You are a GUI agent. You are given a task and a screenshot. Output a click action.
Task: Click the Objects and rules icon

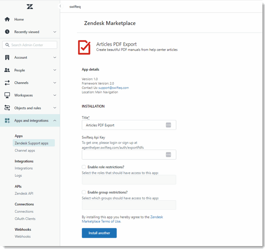[7, 108]
